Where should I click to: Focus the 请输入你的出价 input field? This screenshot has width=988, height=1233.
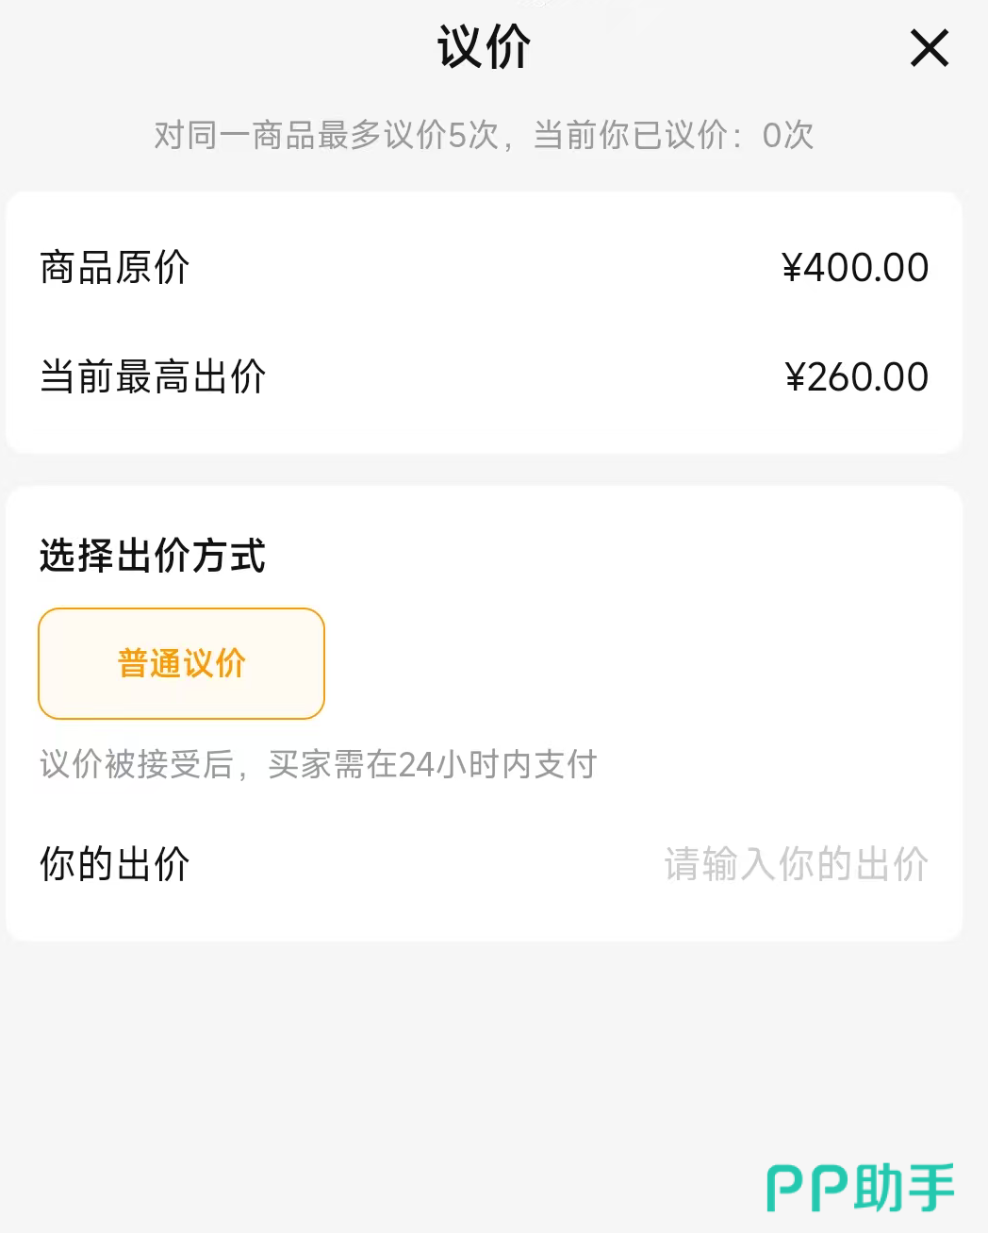pyautogui.click(x=796, y=864)
